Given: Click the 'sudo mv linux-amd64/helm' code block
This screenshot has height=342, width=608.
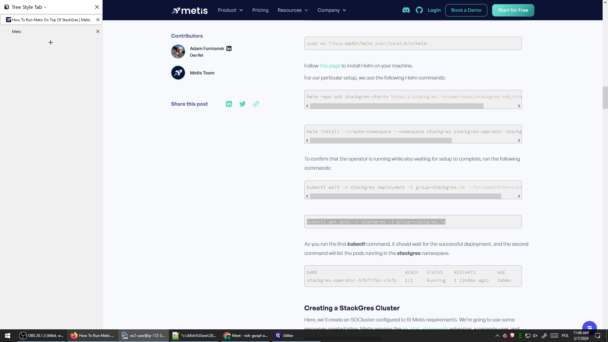Looking at the screenshot, I should coord(413,43).
